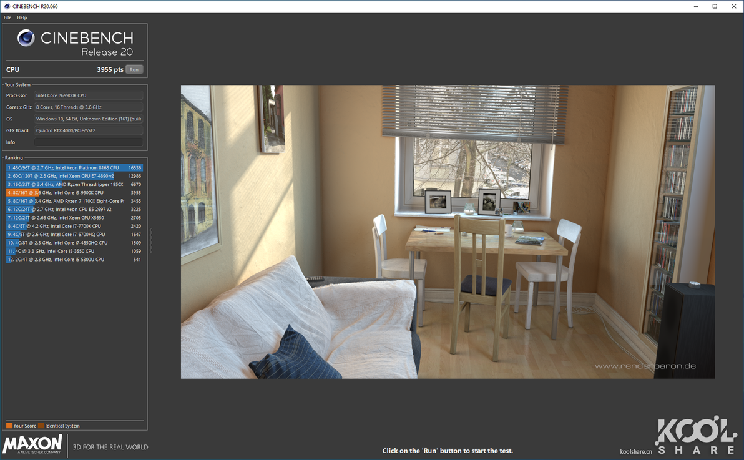Click the 3955 pts CPU score
744x460 pixels.
(x=110, y=69)
